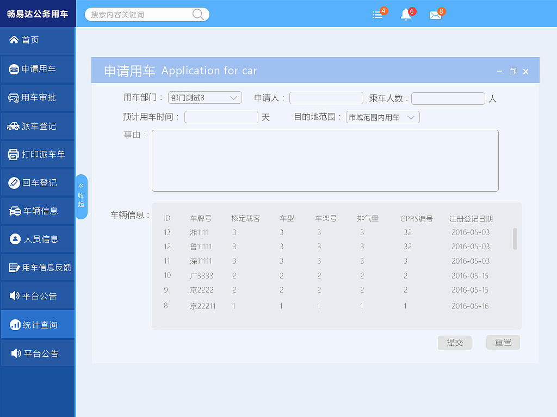557x417 pixels.
Task: Check the mail inbox with 8 messages
Action: tap(436, 15)
